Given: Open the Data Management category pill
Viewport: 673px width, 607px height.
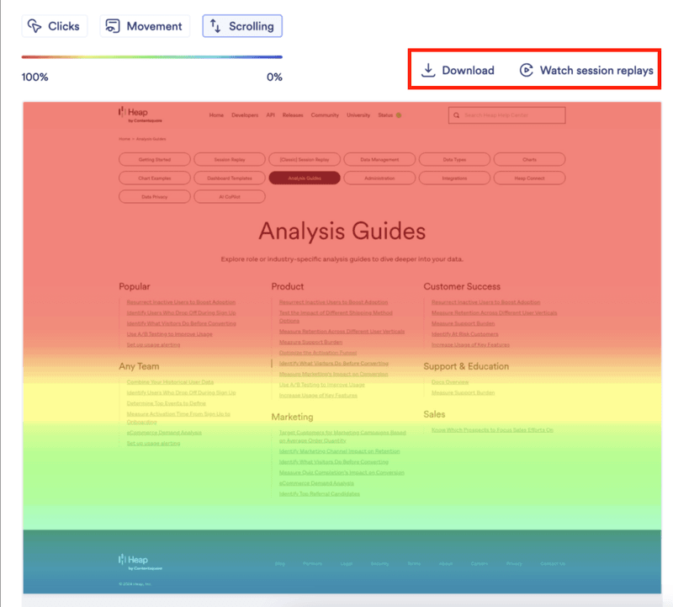Looking at the screenshot, I should [379, 159].
